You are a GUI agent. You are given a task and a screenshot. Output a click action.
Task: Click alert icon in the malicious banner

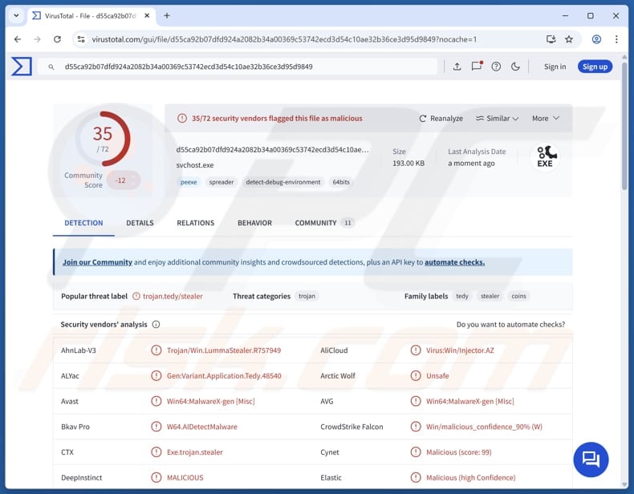(x=182, y=119)
